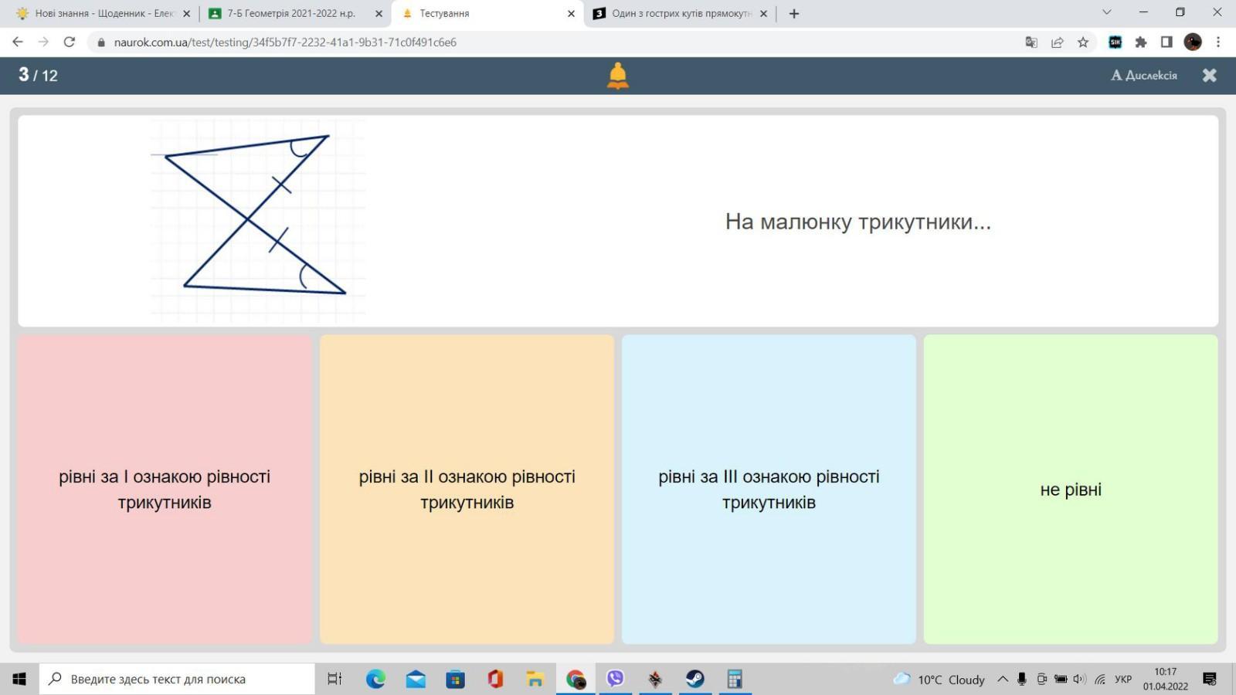Image resolution: width=1236 pixels, height=695 pixels.
Task: Go back to the previous page
Action: [x=18, y=42]
